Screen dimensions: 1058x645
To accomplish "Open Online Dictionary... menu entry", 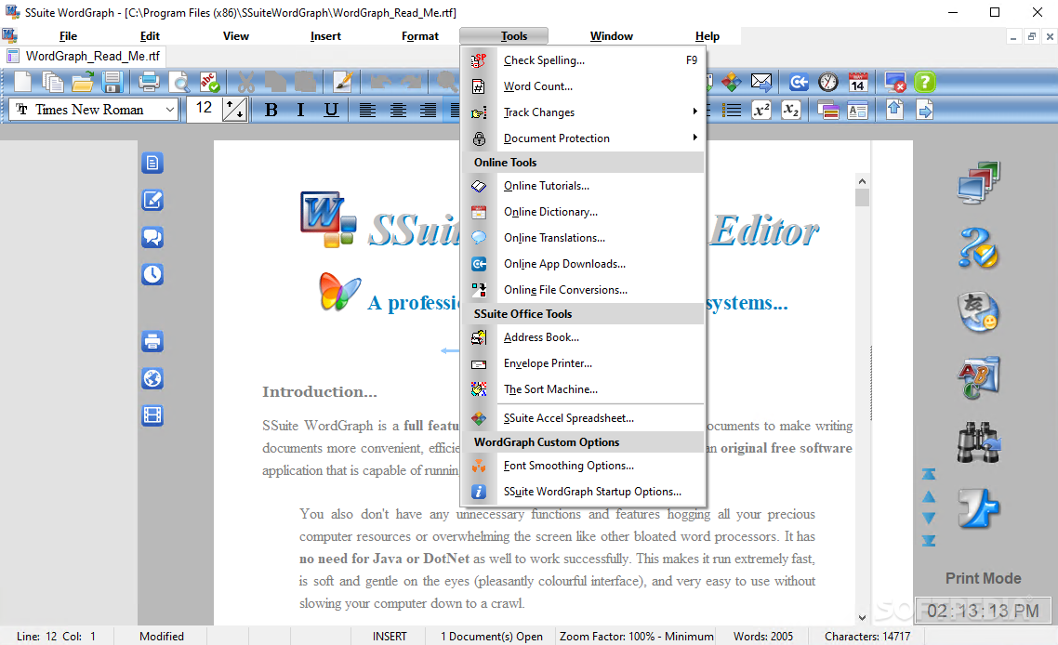I will [584, 212].
